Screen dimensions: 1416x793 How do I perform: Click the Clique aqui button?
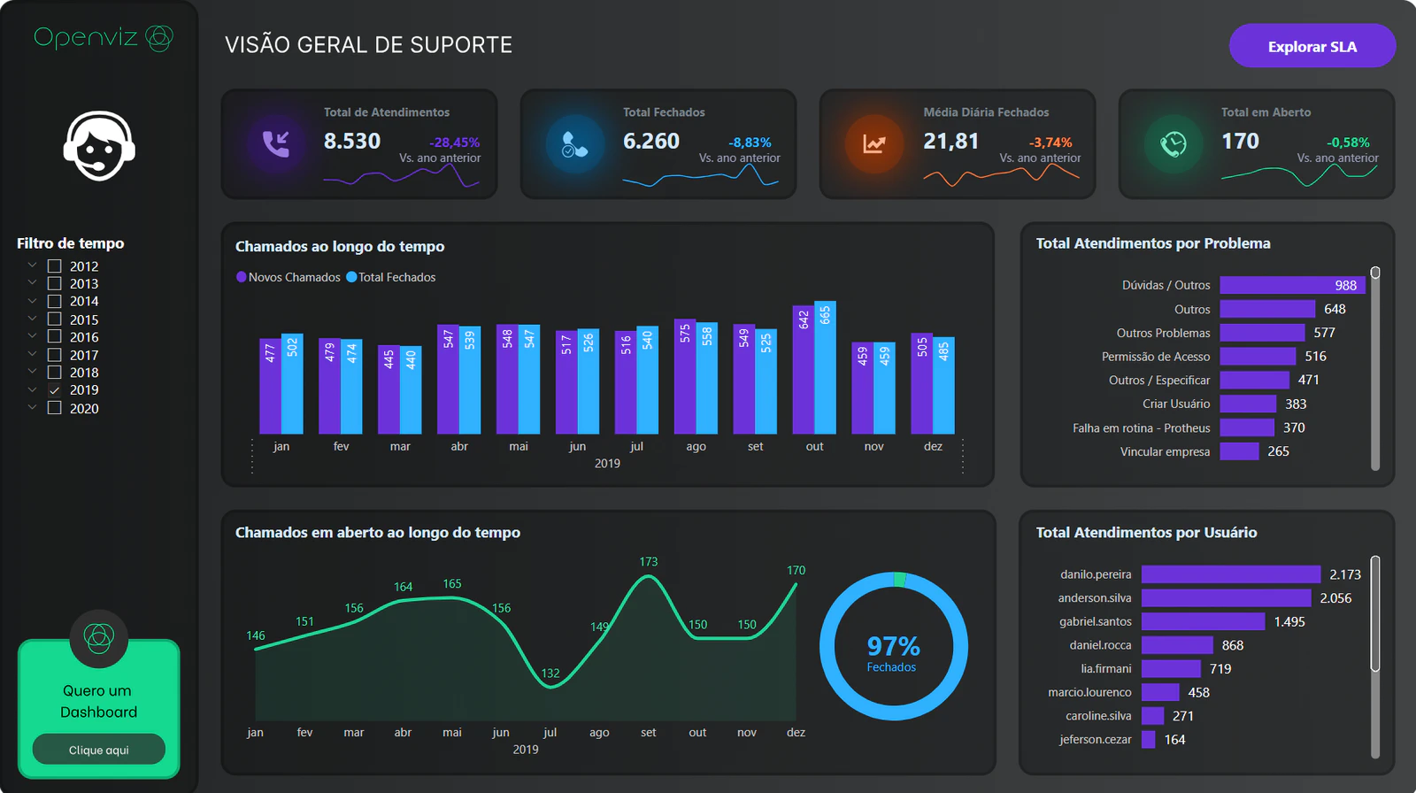99,750
